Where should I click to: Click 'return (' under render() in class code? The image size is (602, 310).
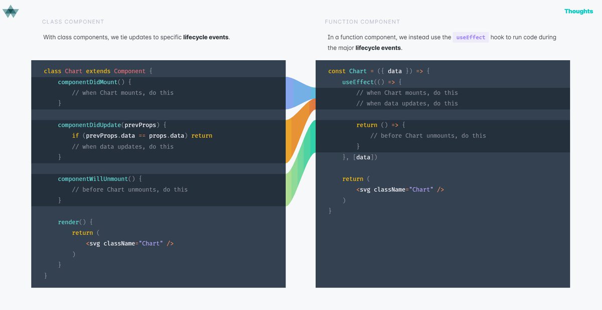coord(86,233)
